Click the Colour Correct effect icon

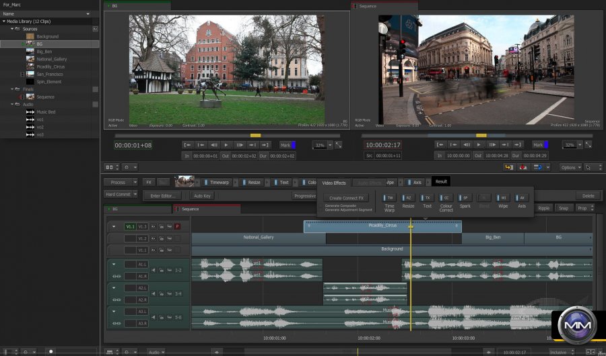click(x=446, y=198)
